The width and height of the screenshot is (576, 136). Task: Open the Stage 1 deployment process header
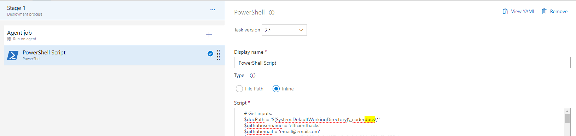point(112,10)
